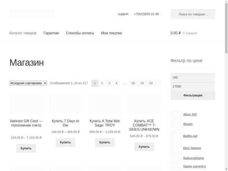Go to Мои покупки
228x171 pixels.
point(111,33)
